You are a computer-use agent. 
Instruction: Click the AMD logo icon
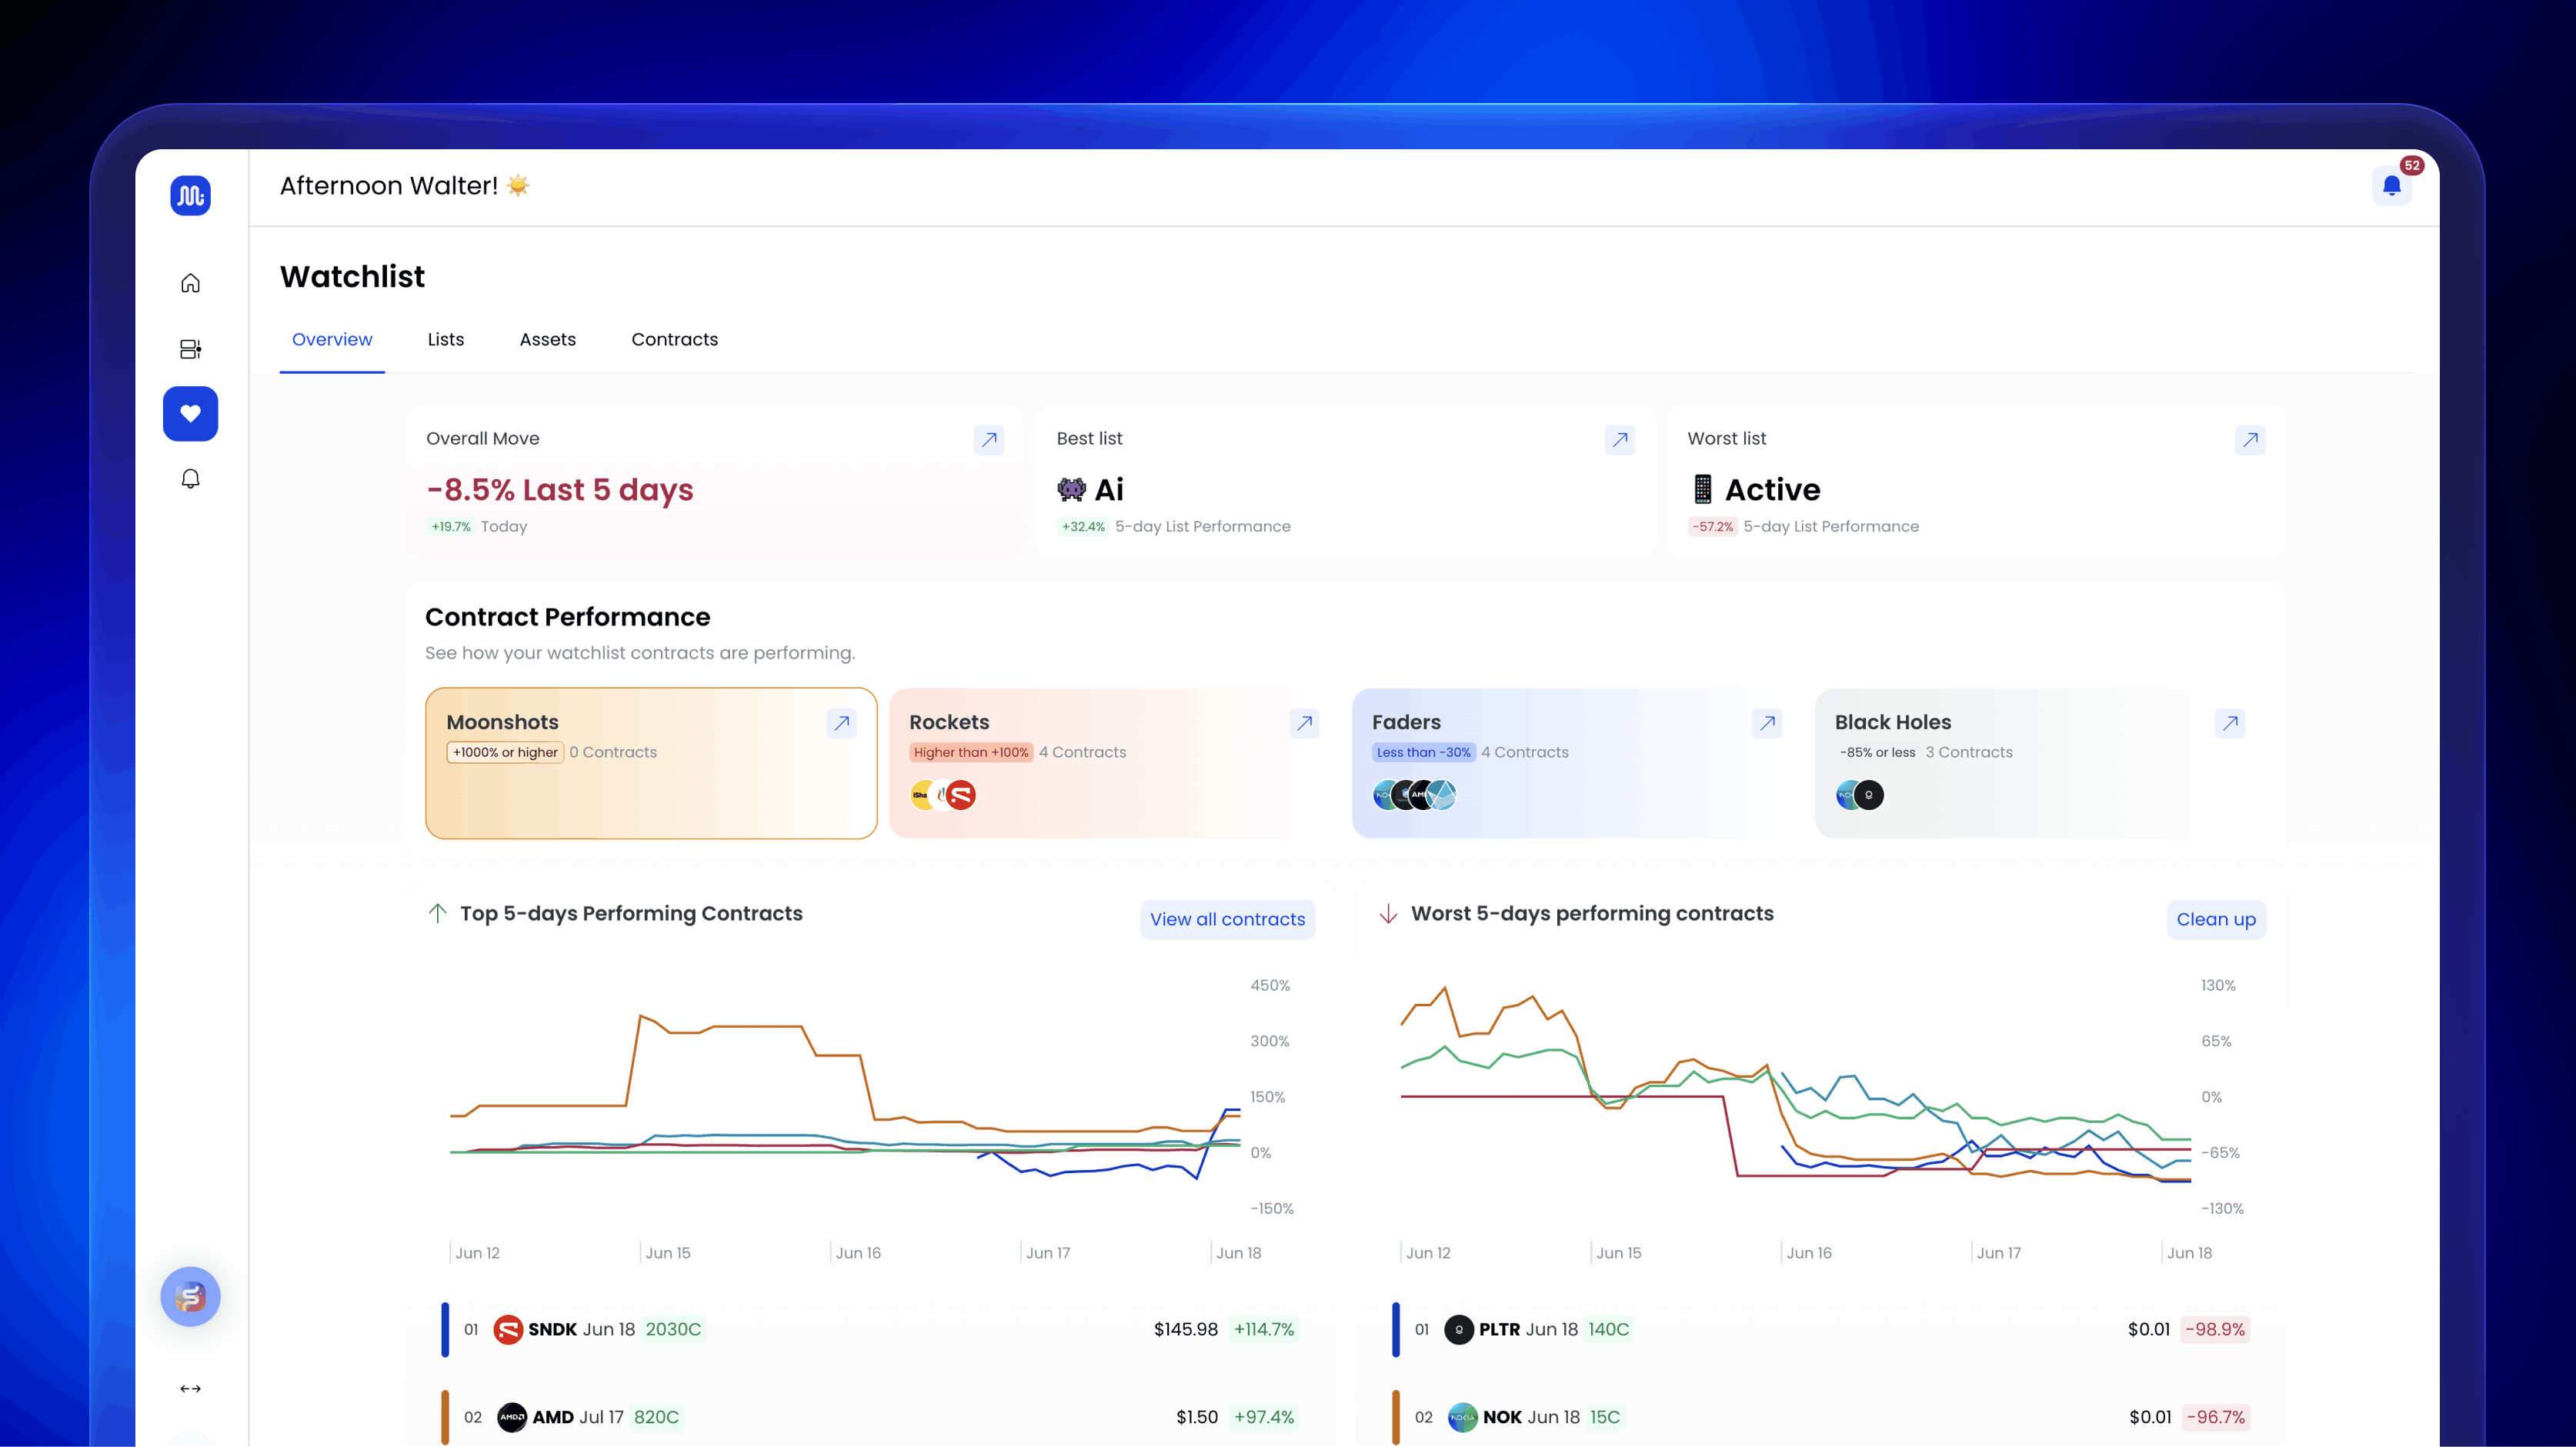click(x=512, y=1417)
